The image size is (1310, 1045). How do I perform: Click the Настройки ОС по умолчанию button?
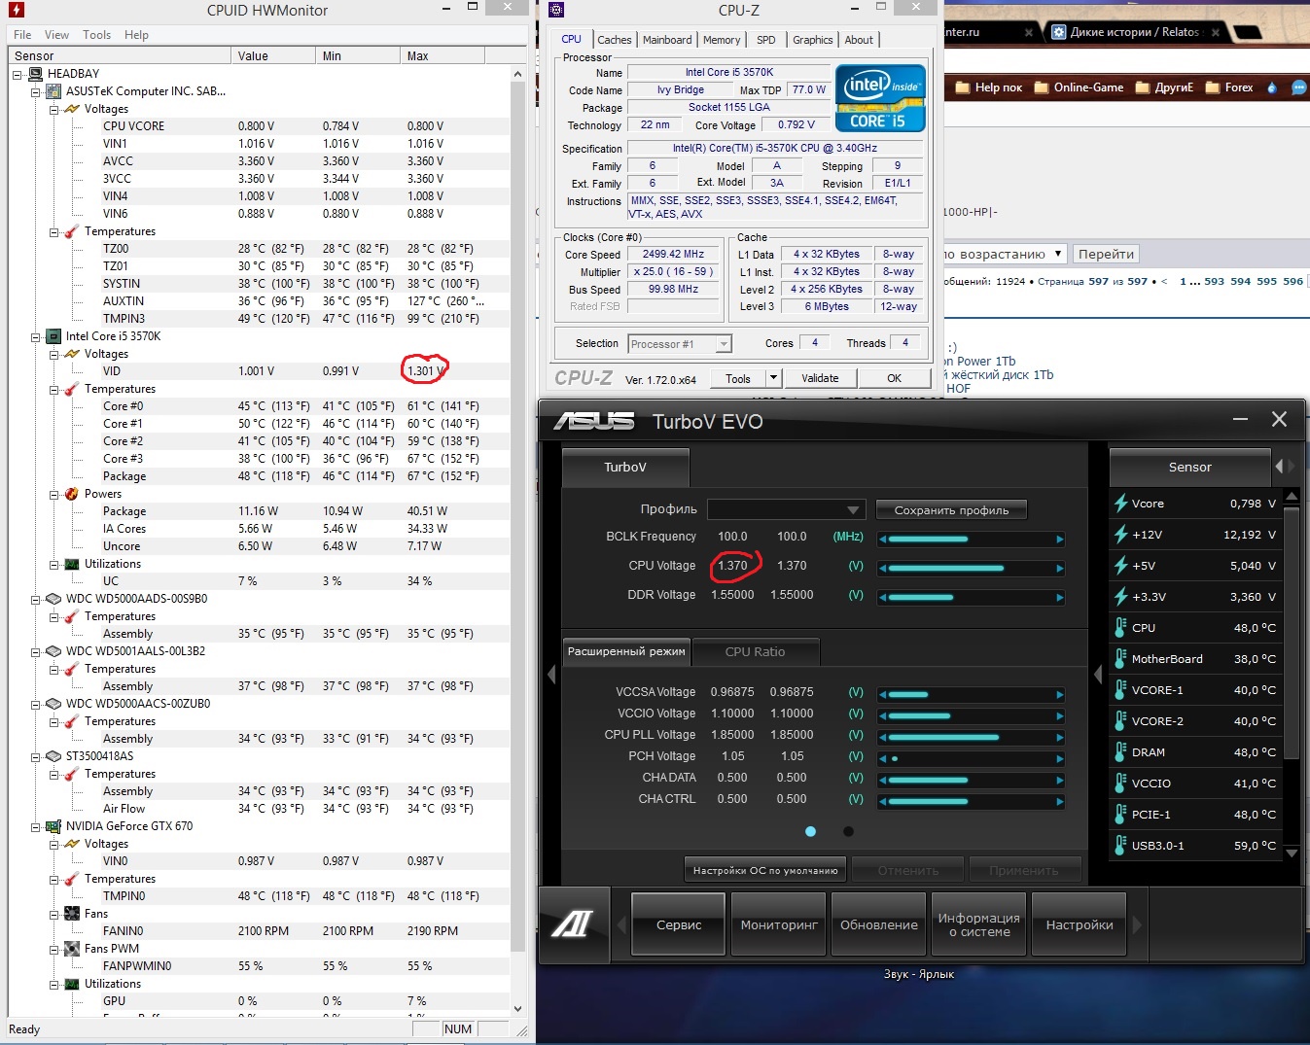[765, 871]
